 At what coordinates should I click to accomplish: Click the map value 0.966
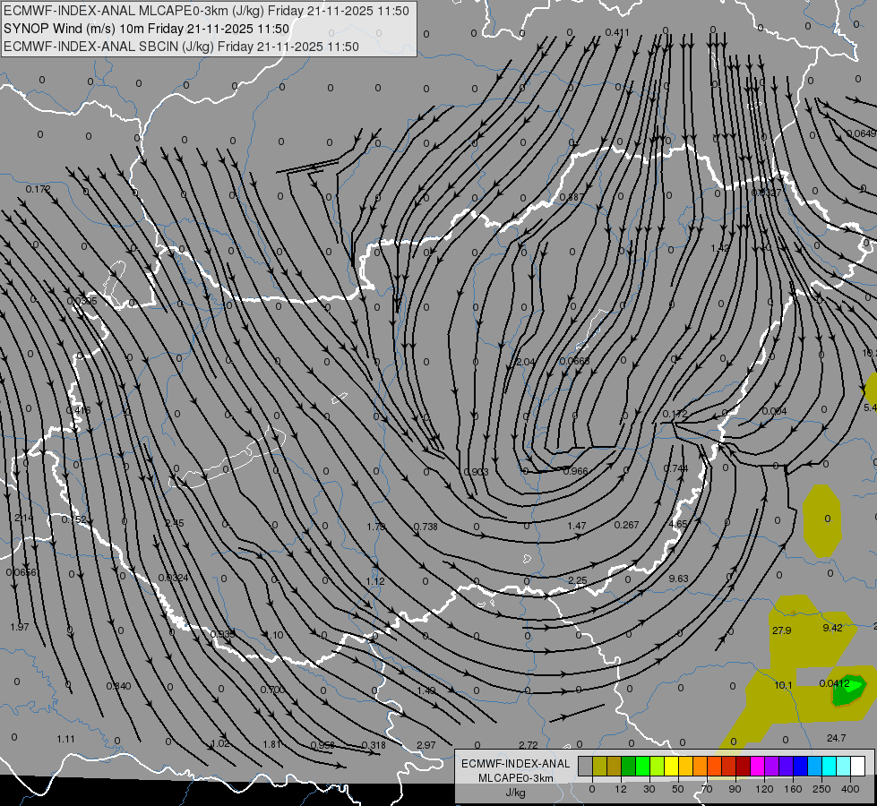pyautogui.click(x=575, y=471)
